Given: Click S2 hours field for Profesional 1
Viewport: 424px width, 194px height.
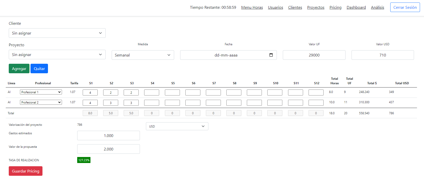Looking at the screenshot, I should tap(111, 92).
